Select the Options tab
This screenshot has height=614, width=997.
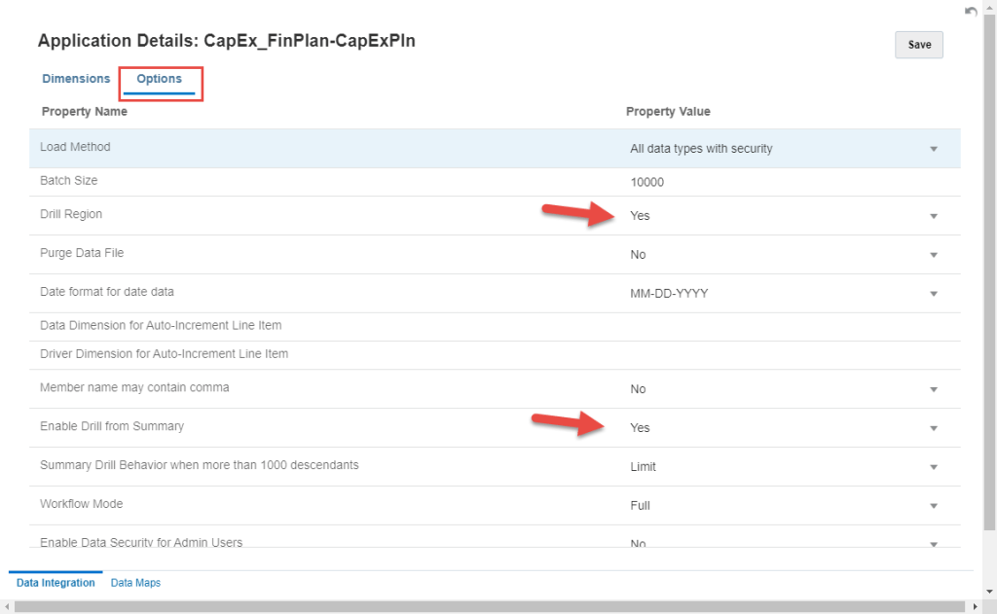coord(159,79)
